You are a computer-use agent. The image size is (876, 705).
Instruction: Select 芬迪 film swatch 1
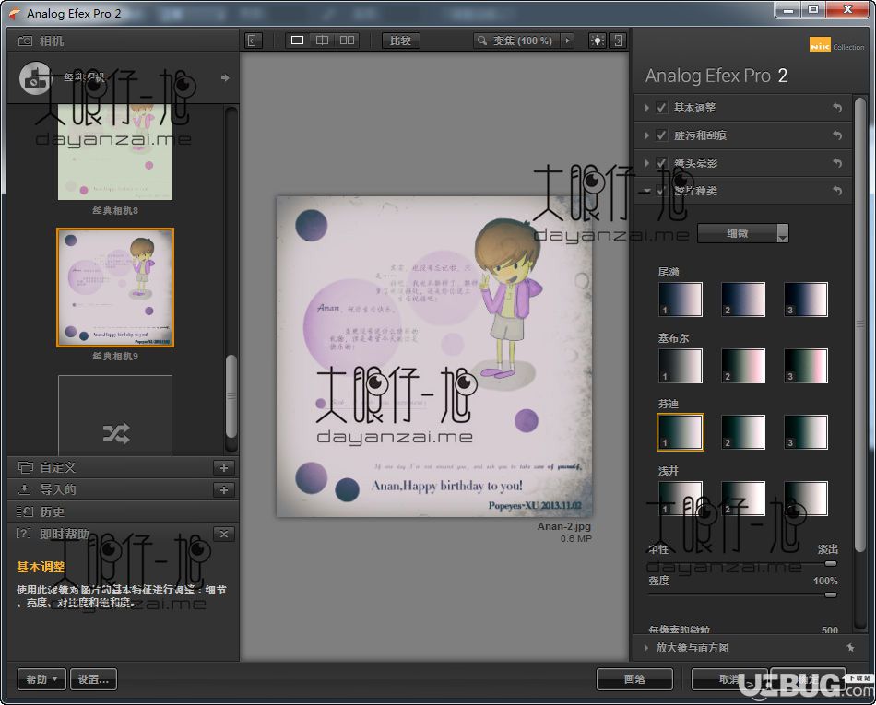pos(680,432)
